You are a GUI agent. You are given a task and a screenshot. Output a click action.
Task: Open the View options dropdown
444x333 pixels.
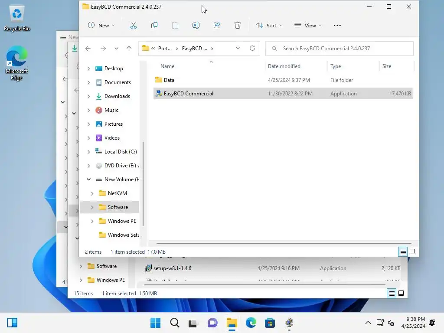(308, 26)
